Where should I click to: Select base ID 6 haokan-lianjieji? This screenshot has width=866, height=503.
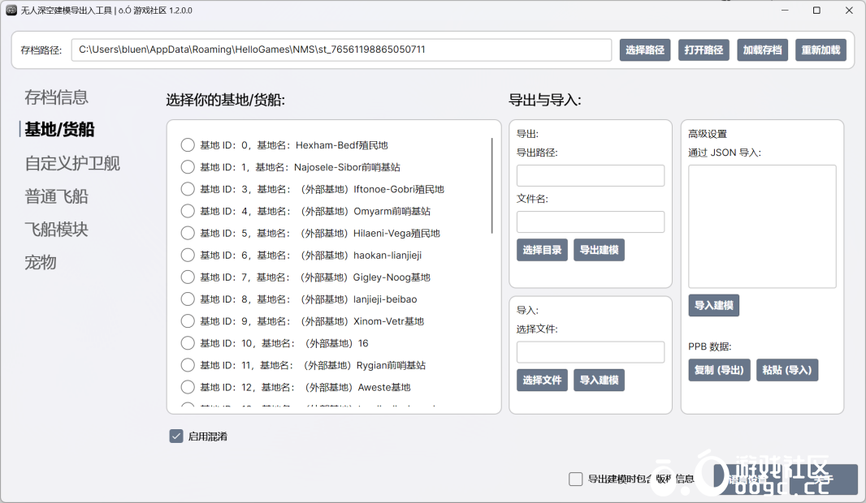[x=188, y=255]
